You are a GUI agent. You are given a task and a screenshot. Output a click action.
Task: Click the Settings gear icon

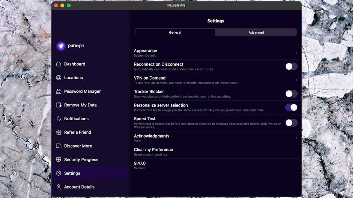coord(59,173)
